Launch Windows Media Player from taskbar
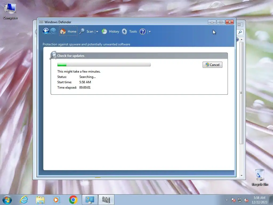This screenshot has height=205, width=273. (x=56, y=200)
